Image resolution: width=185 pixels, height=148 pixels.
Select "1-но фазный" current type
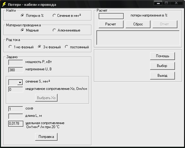pos(11,47)
